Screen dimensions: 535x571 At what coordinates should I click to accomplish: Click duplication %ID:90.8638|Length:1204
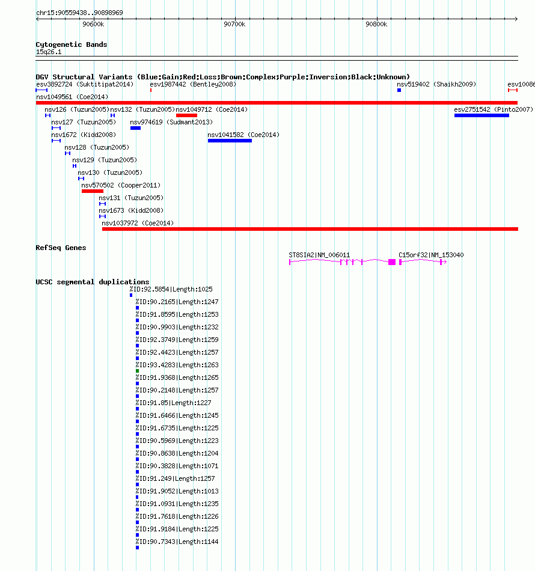(x=177, y=453)
